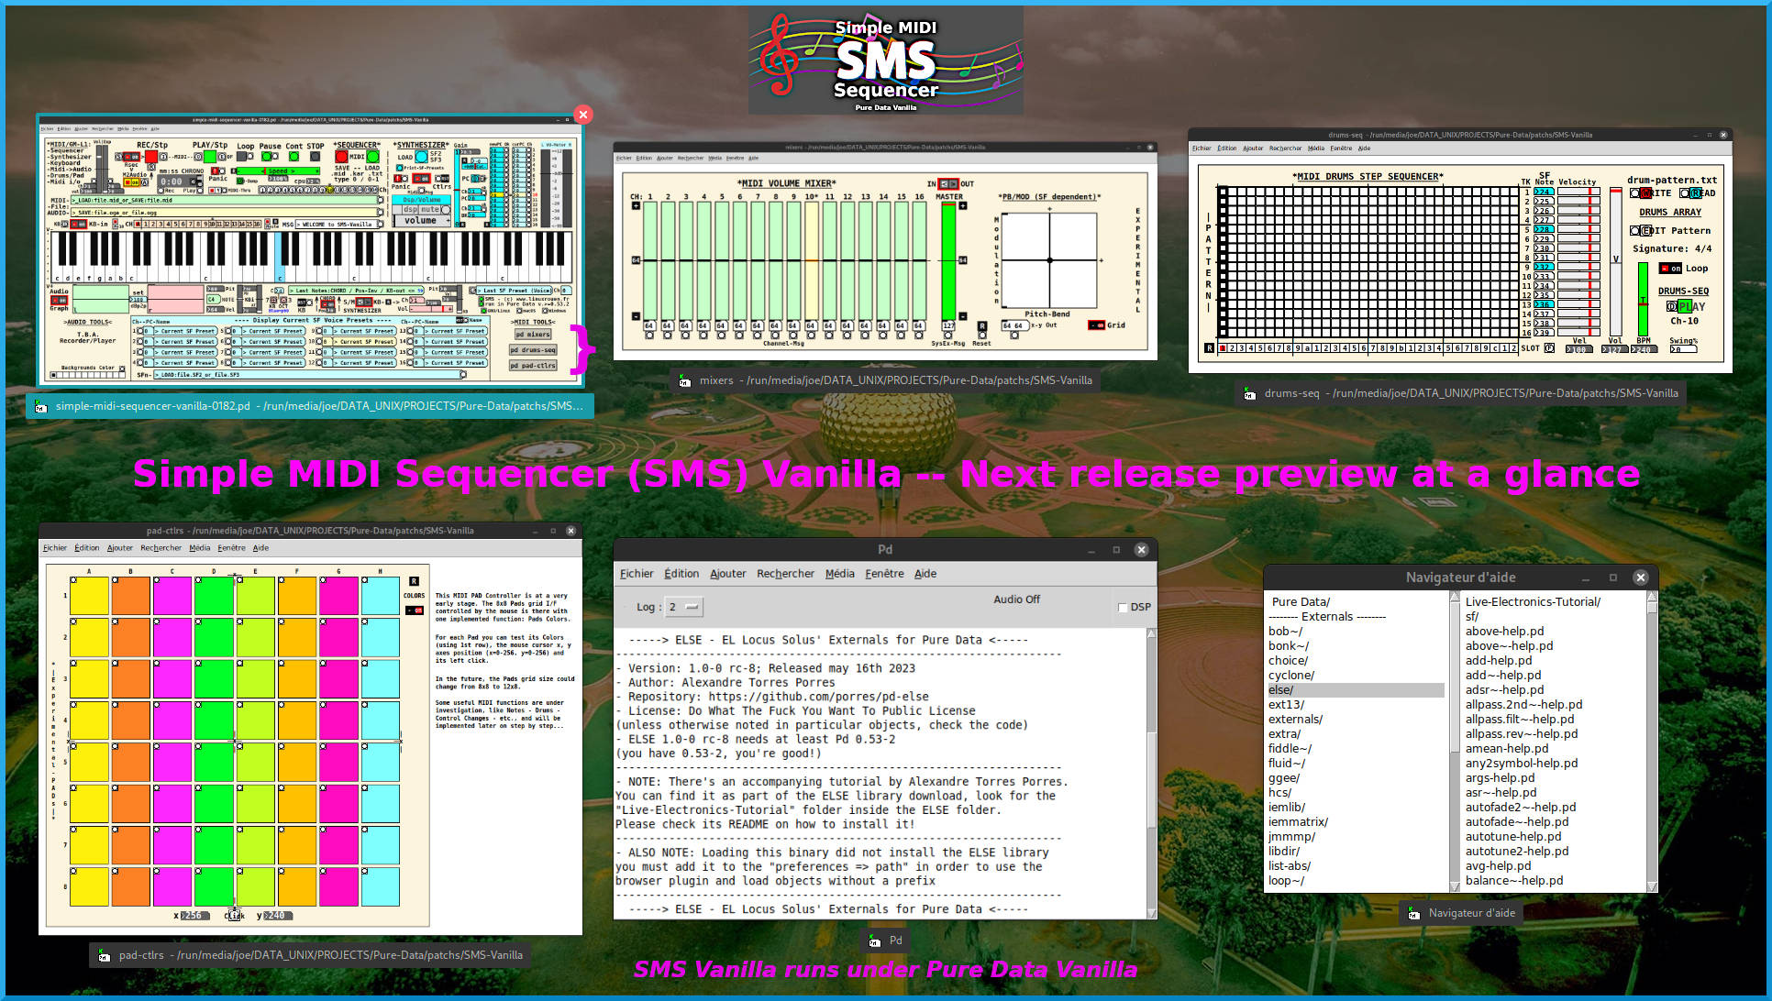Toggle the Audio Graph on switch
1772x1001 pixels.
coord(59,300)
